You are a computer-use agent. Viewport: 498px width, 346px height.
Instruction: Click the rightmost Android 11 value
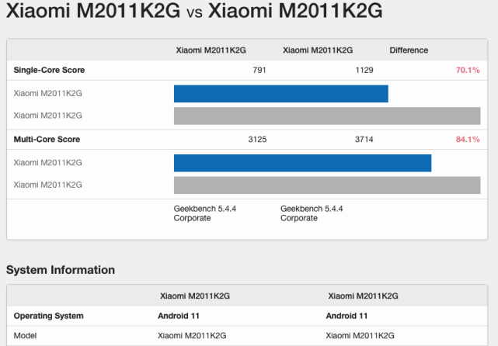[347, 316]
